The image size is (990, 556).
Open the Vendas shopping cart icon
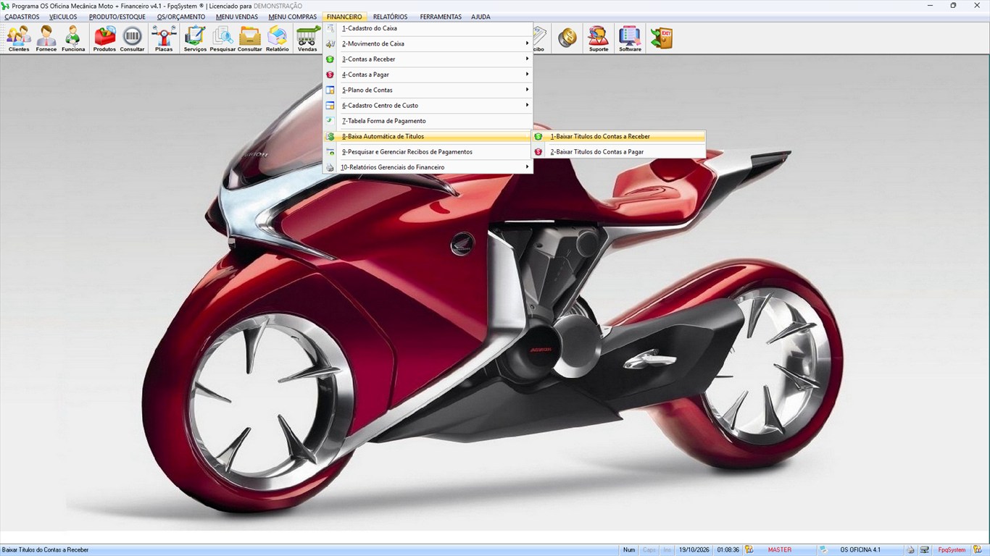point(308,38)
